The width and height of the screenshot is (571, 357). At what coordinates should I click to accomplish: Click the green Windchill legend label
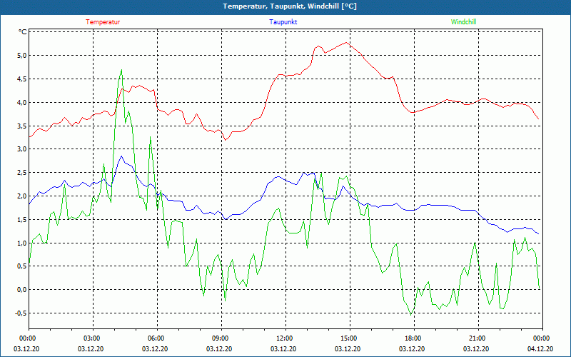(x=463, y=22)
